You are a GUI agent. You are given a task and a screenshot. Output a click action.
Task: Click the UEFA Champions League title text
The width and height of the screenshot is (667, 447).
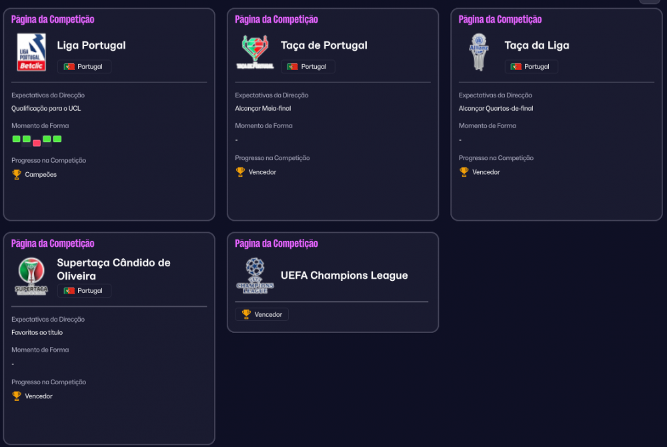[344, 275]
